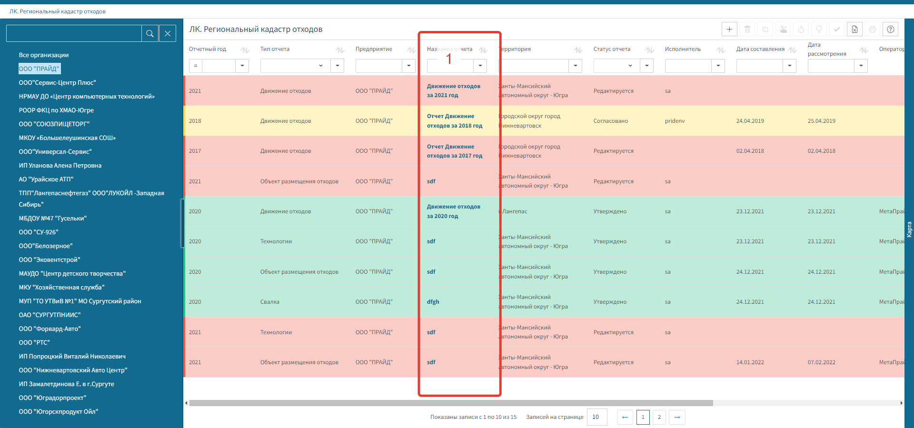Open help via the question mark icon
Screen dimensions: 914x428
point(890,30)
